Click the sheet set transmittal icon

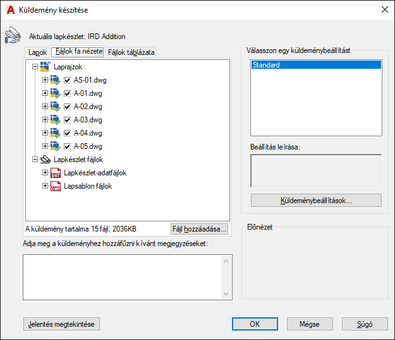(x=13, y=35)
